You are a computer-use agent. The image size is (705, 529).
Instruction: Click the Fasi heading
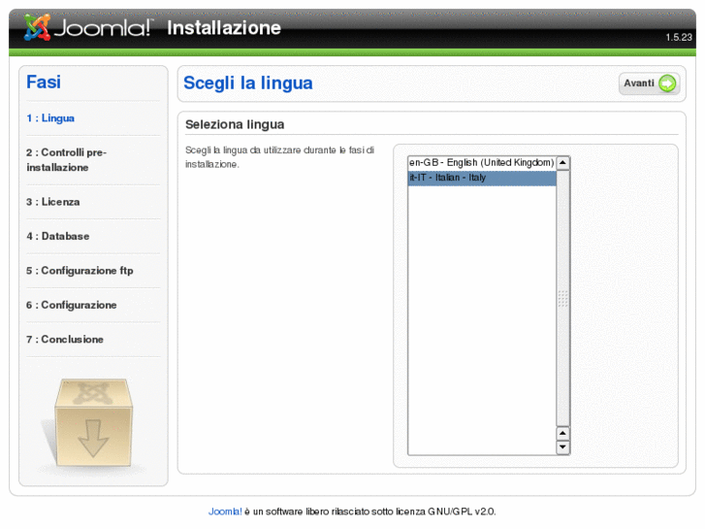pyautogui.click(x=44, y=82)
